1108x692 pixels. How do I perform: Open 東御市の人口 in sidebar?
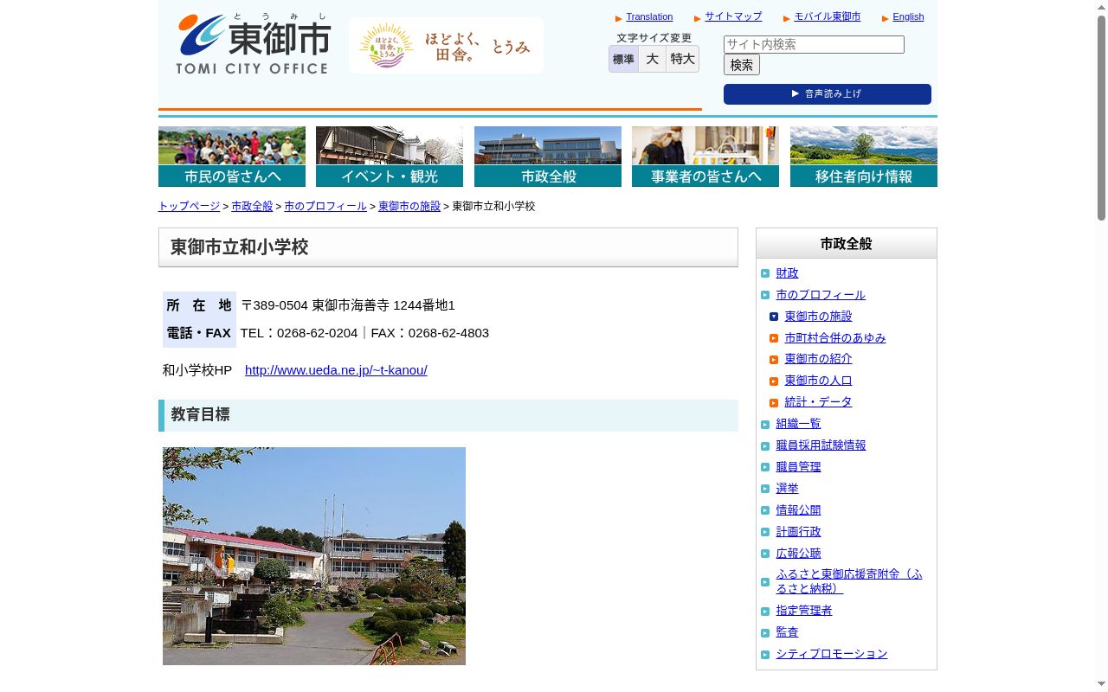click(818, 381)
